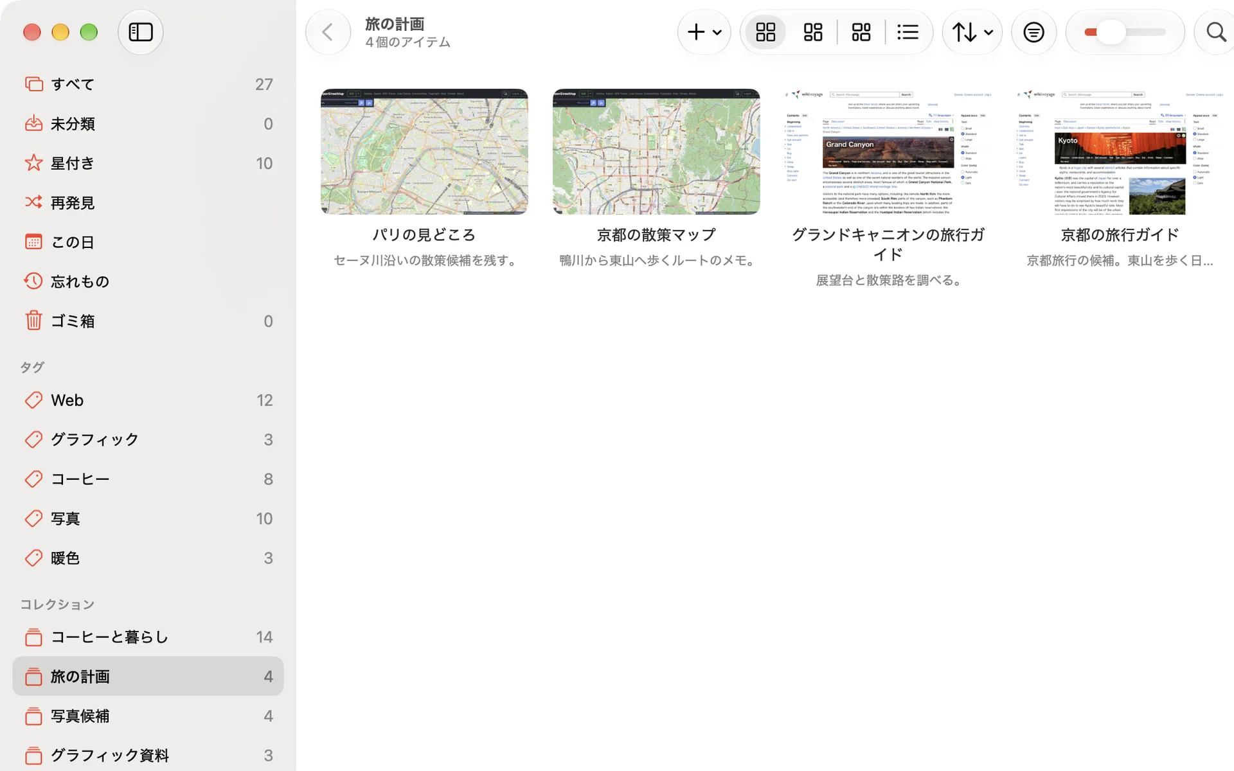Show 星付き starred items
1234x771 pixels.
point(148,163)
